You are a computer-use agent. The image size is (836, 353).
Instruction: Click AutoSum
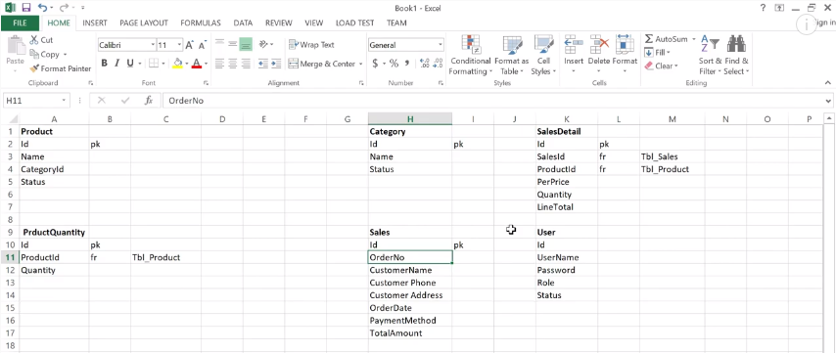coord(666,39)
